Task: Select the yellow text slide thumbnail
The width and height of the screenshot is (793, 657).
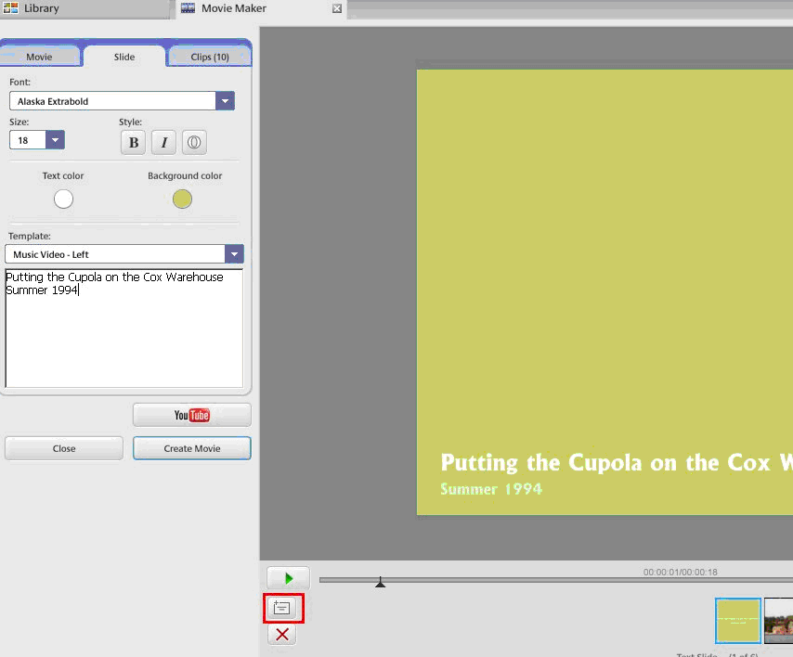Action: point(738,621)
